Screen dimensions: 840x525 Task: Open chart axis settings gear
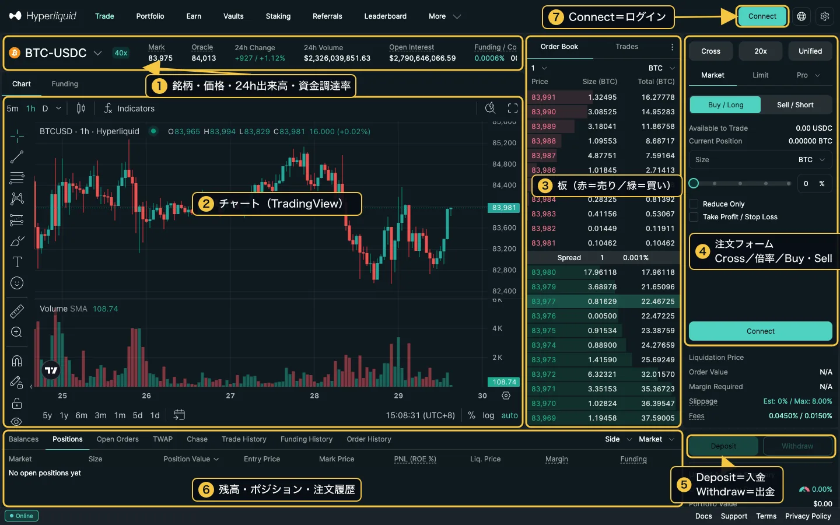(x=506, y=395)
